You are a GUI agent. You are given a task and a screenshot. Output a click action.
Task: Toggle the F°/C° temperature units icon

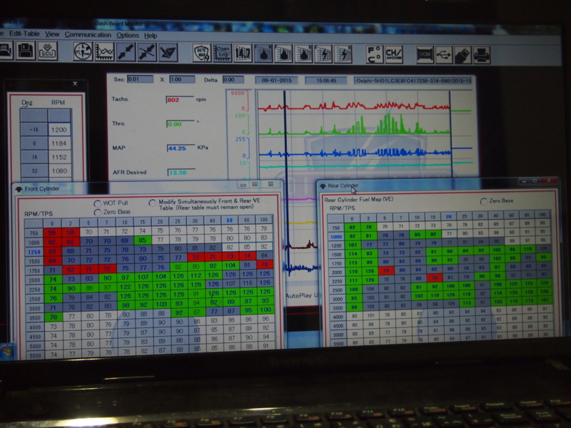[374, 55]
